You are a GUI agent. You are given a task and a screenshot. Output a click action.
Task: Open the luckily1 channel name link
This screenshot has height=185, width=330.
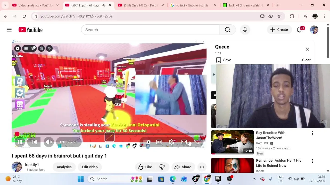coord(32,165)
